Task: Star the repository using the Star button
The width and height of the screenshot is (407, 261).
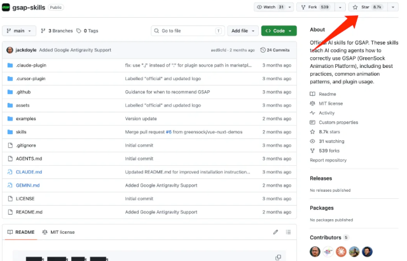Action: point(368,7)
